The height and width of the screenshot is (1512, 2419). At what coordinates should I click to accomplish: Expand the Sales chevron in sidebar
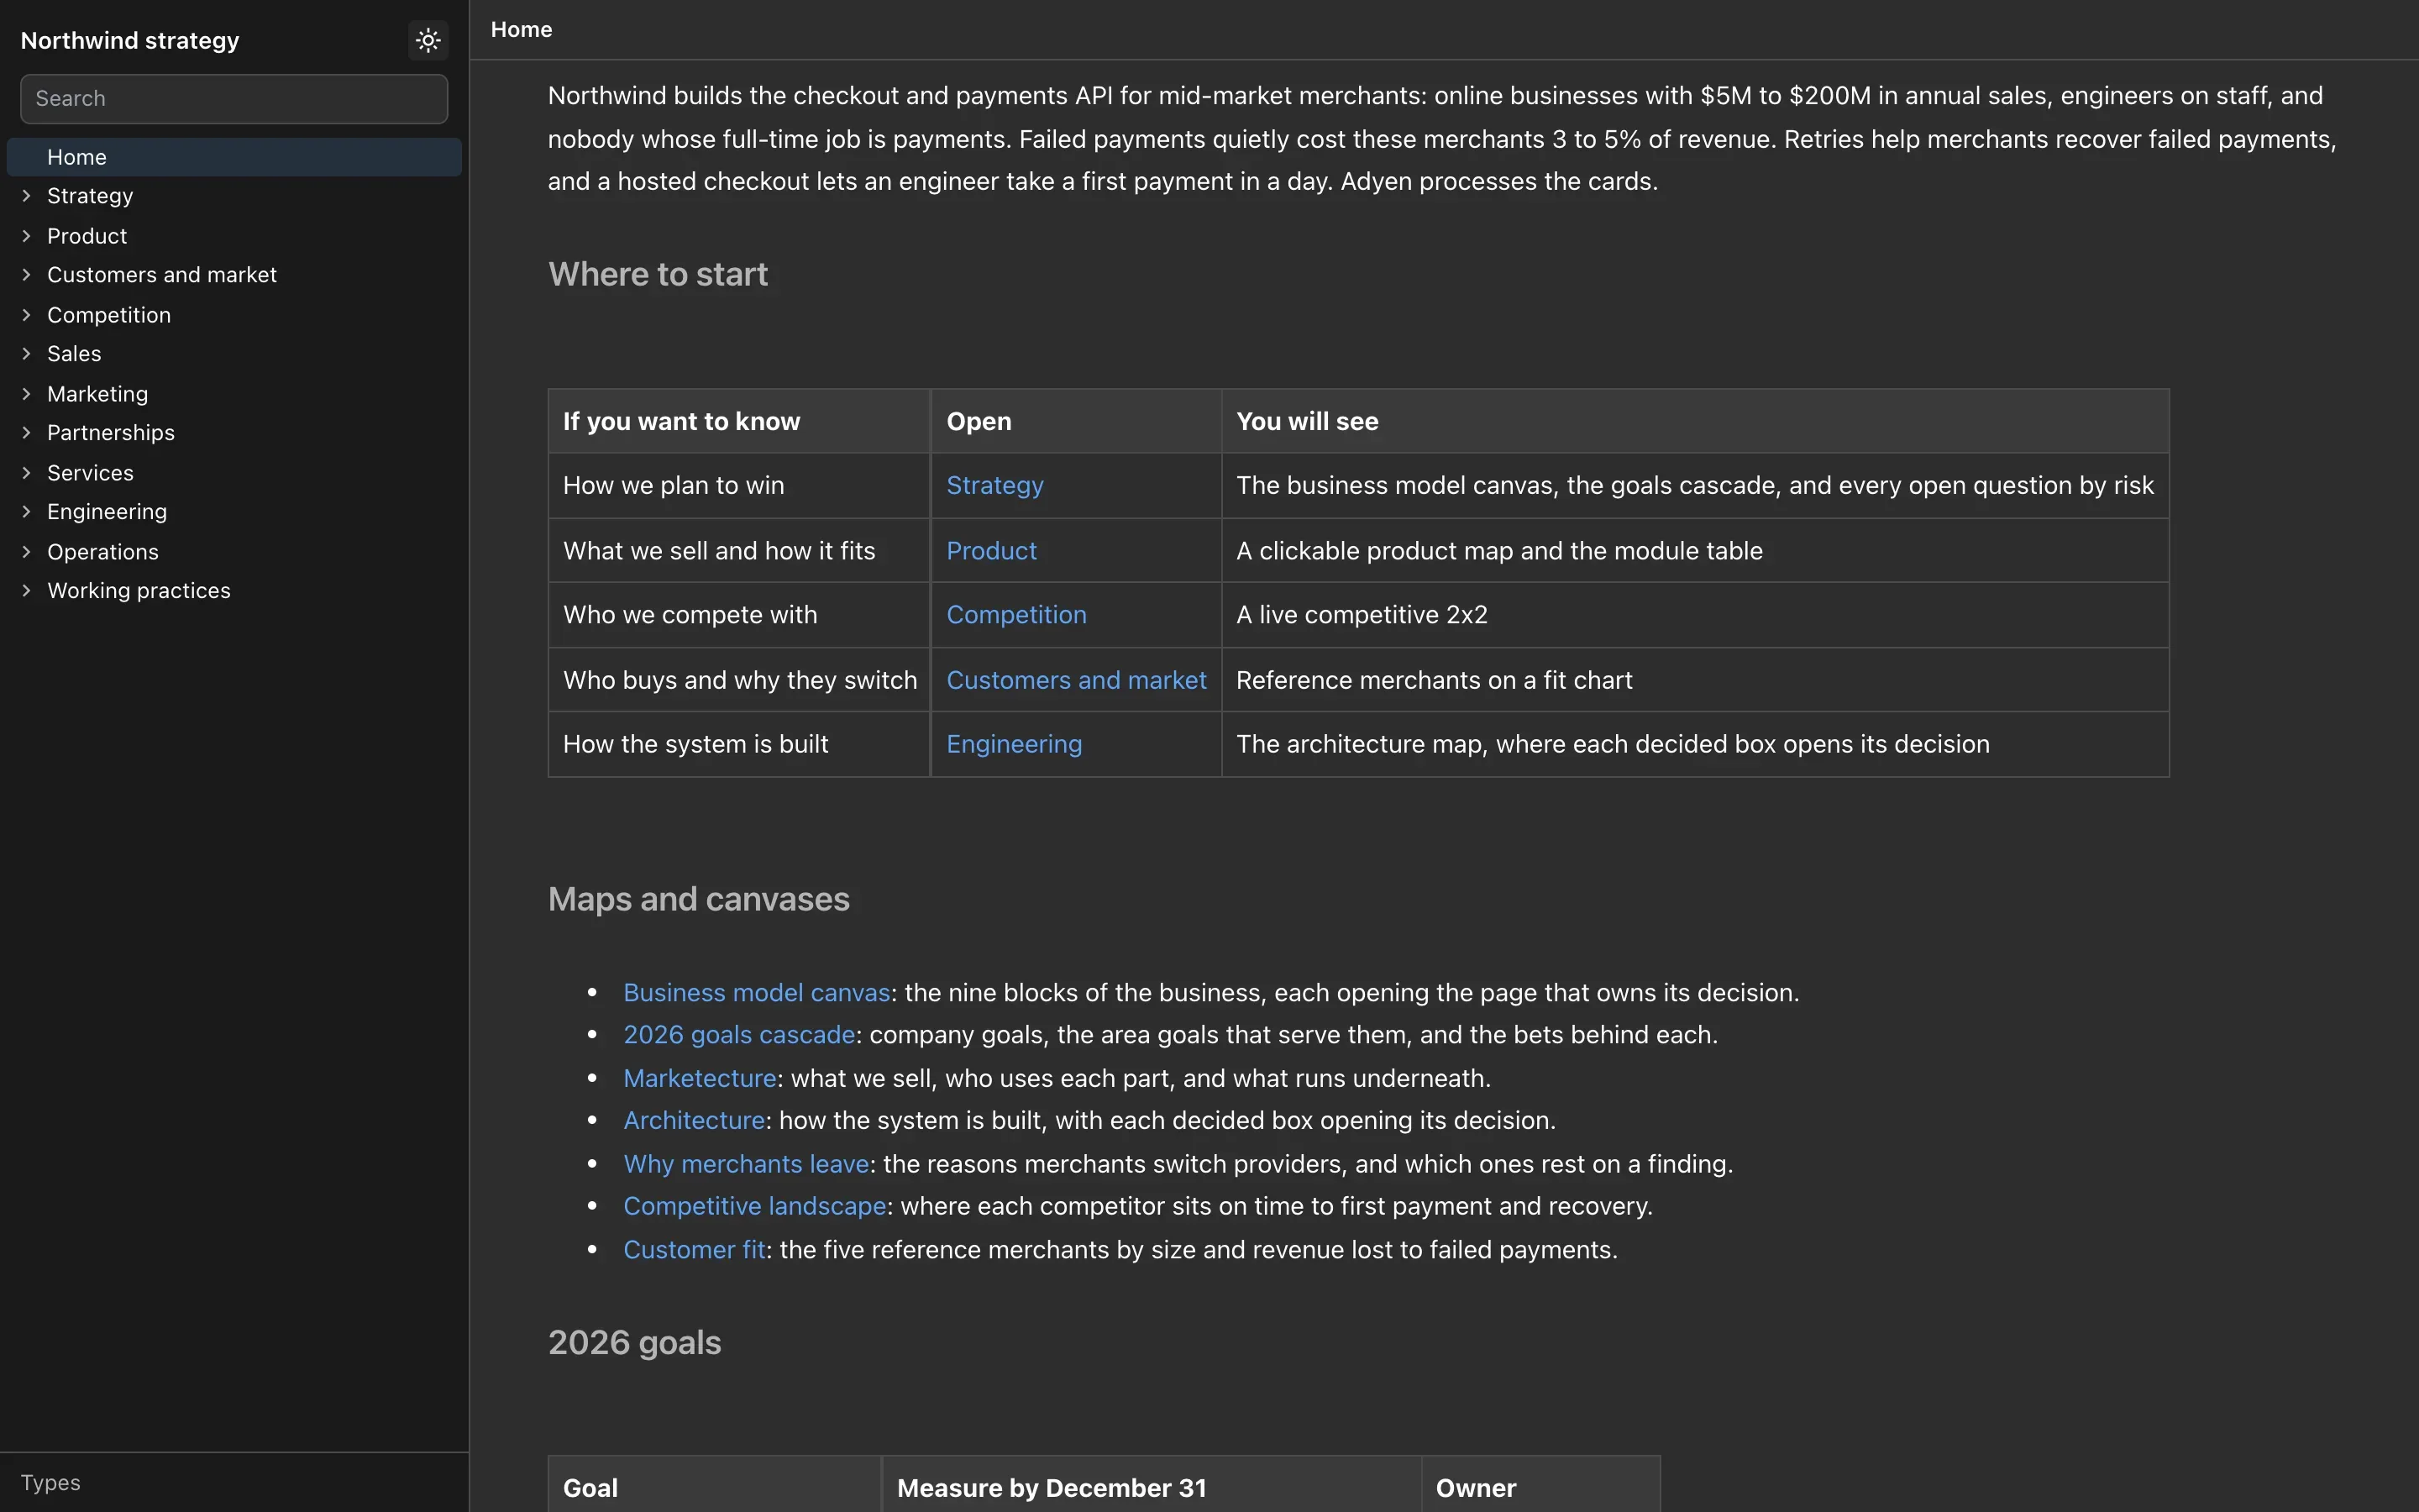pyautogui.click(x=26, y=354)
